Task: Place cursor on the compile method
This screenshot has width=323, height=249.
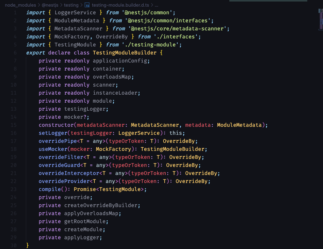Action: pos(50,189)
